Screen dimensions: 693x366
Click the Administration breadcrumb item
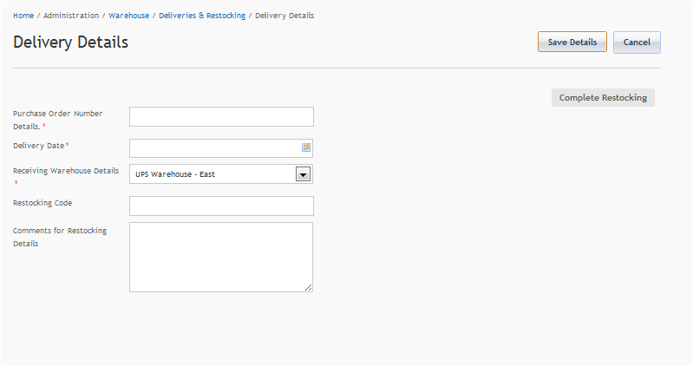pyautogui.click(x=71, y=16)
